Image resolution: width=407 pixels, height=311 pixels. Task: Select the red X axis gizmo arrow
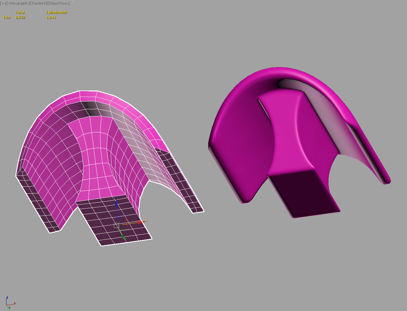tap(140, 222)
